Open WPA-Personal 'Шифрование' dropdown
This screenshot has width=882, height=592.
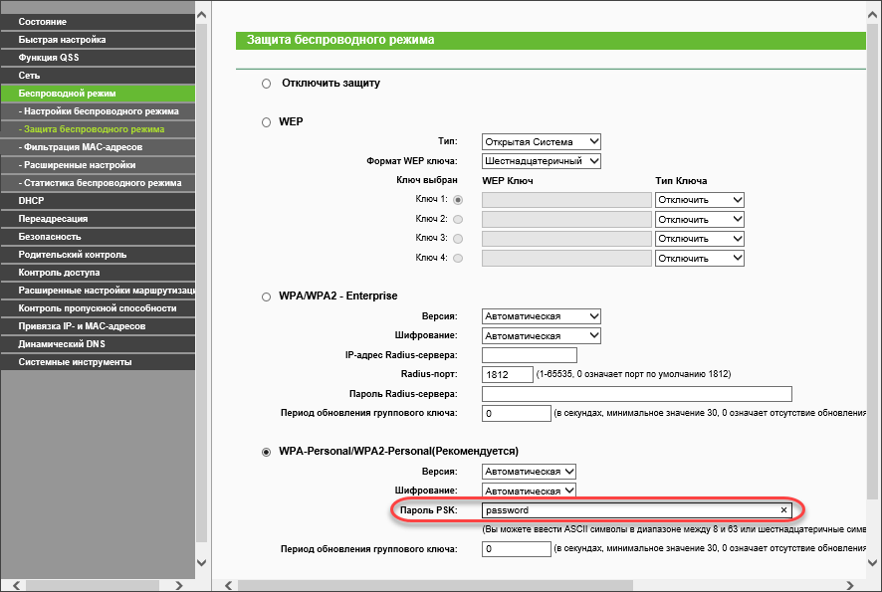529,491
